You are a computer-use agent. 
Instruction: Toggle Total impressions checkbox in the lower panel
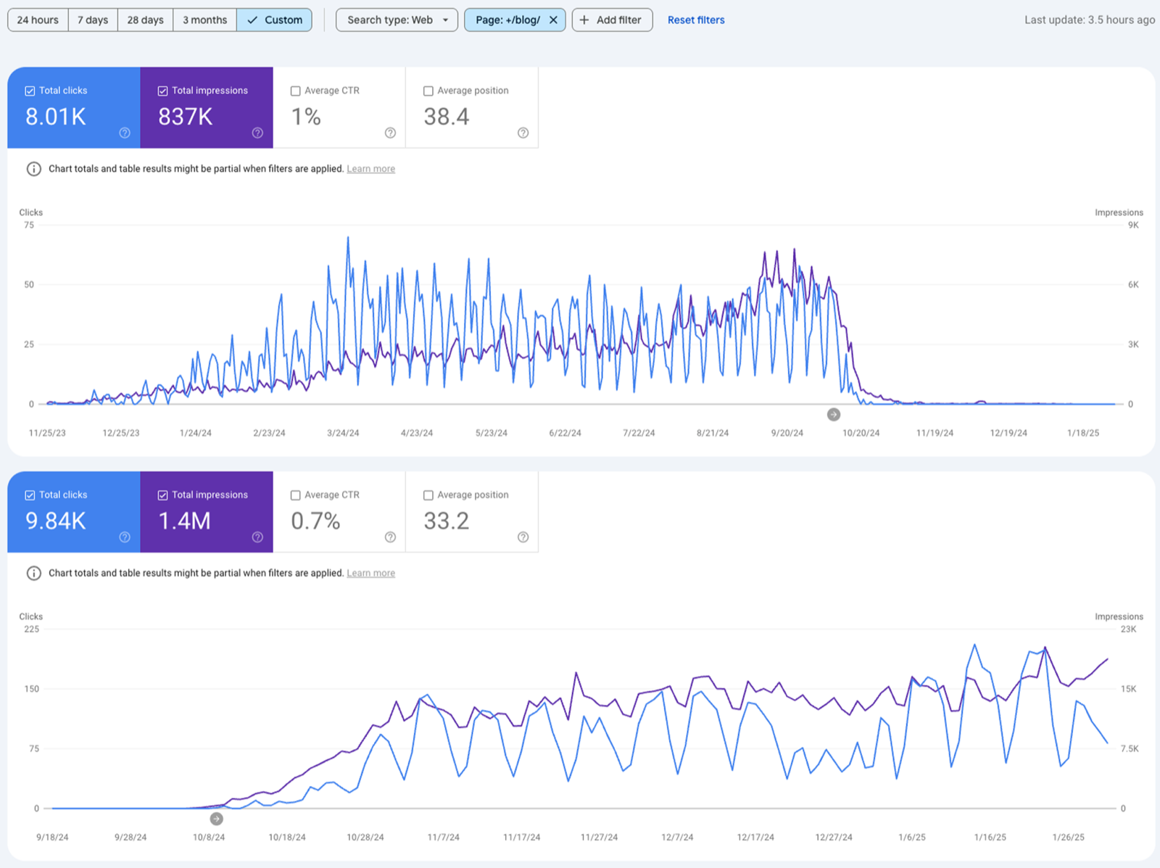coord(162,495)
